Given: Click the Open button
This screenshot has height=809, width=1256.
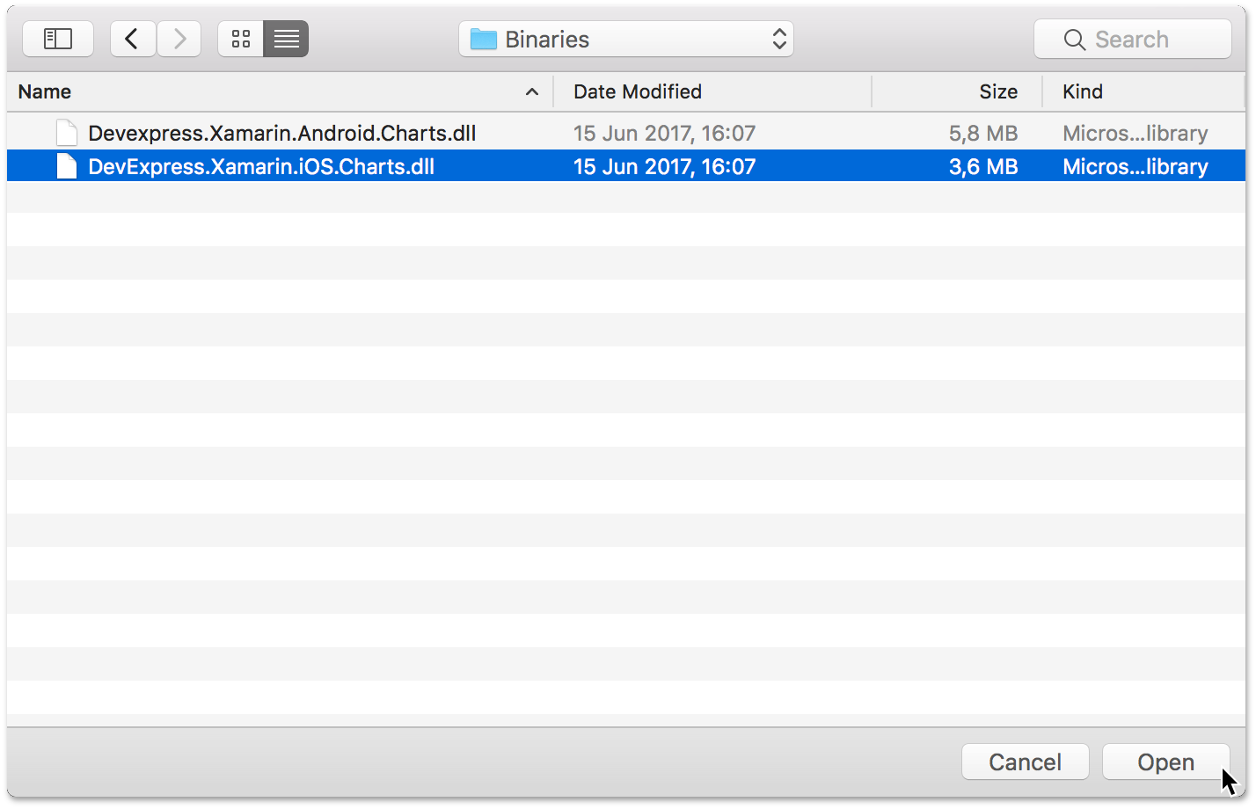Looking at the screenshot, I should 1165,762.
